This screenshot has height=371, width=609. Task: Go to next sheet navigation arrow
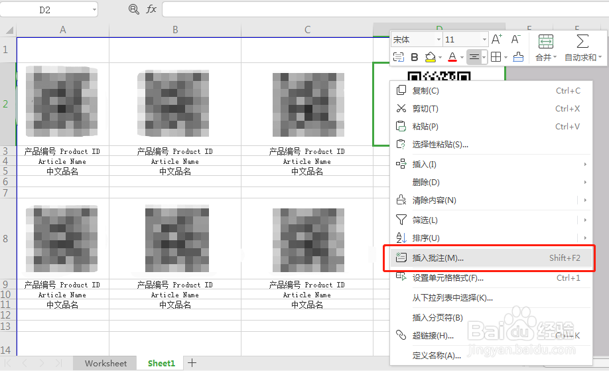click(x=41, y=363)
